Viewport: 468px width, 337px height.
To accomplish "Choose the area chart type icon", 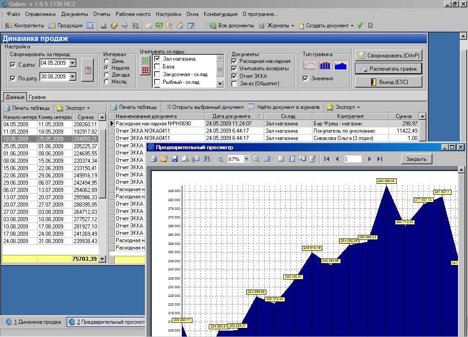I will [x=340, y=65].
